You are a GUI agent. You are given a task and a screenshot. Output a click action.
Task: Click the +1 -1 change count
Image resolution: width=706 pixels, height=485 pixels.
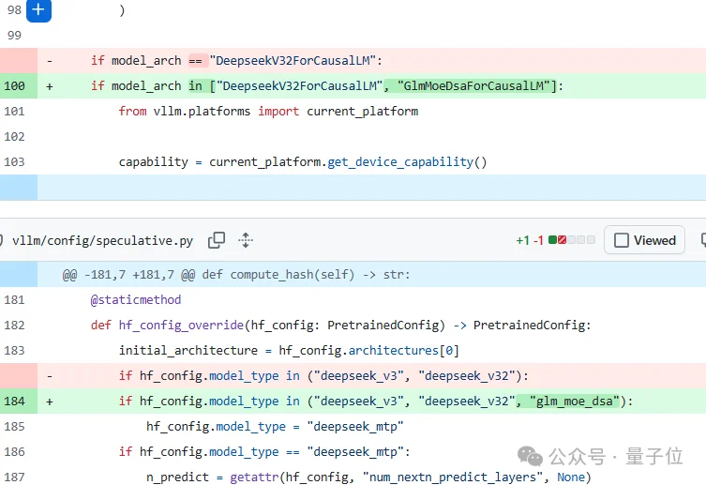tap(530, 240)
